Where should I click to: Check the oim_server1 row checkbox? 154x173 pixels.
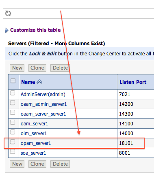tap(13, 132)
